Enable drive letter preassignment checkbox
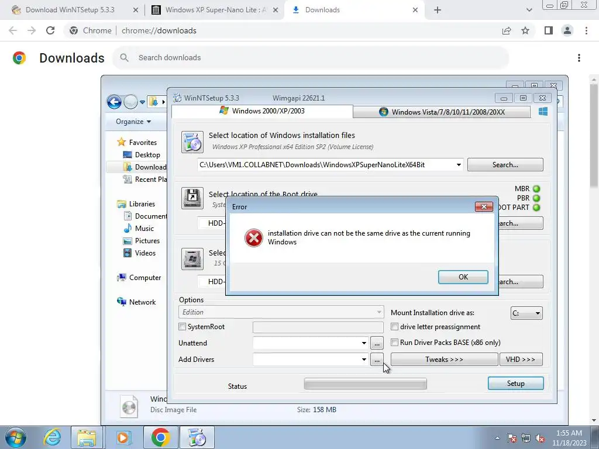The height and width of the screenshot is (449, 599). coord(395,327)
